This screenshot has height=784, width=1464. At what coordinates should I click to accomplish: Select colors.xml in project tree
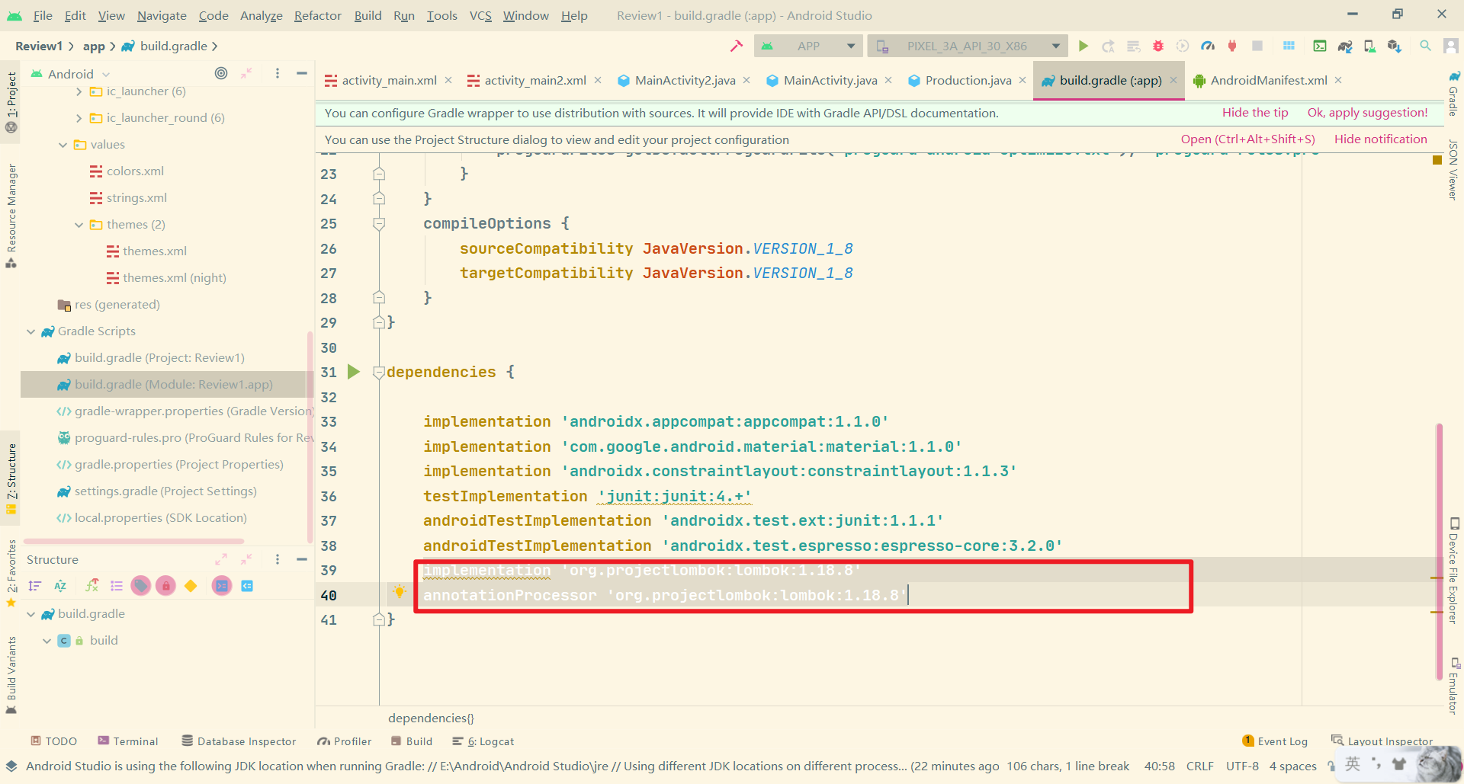click(135, 171)
